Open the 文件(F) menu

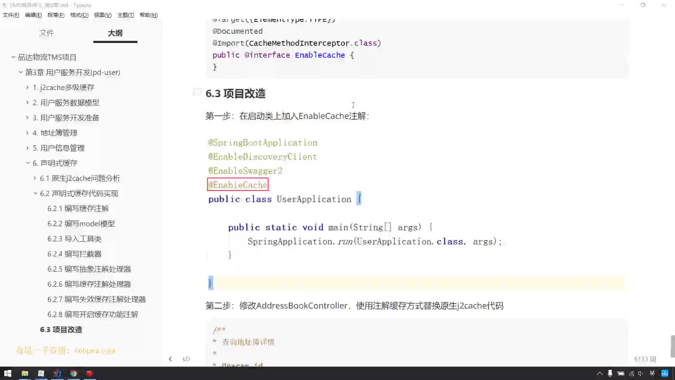click(11, 15)
